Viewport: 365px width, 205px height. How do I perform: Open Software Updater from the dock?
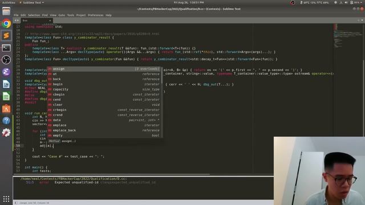point(6,133)
